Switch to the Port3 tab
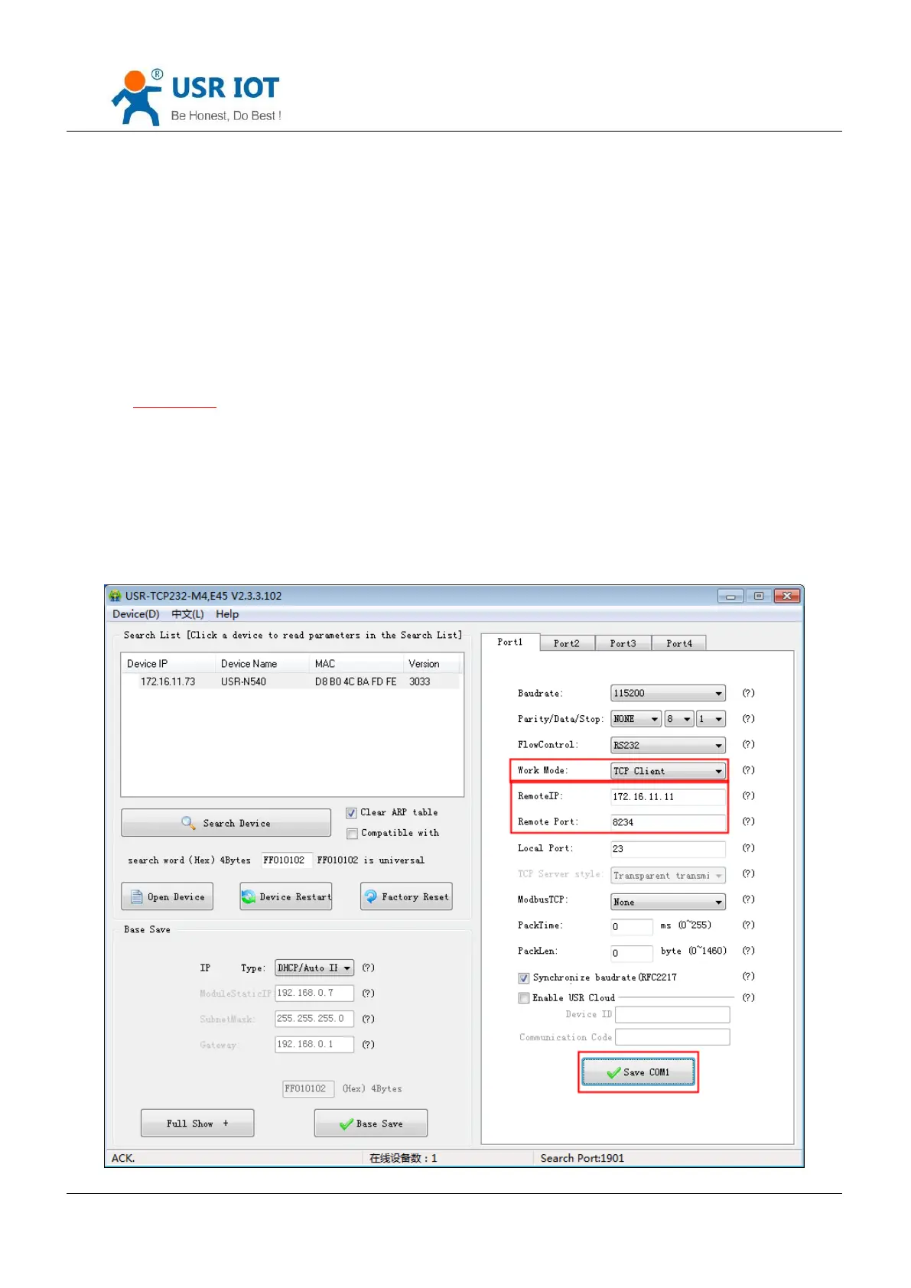This screenshot has width=911, height=1288. pyautogui.click(x=623, y=644)
